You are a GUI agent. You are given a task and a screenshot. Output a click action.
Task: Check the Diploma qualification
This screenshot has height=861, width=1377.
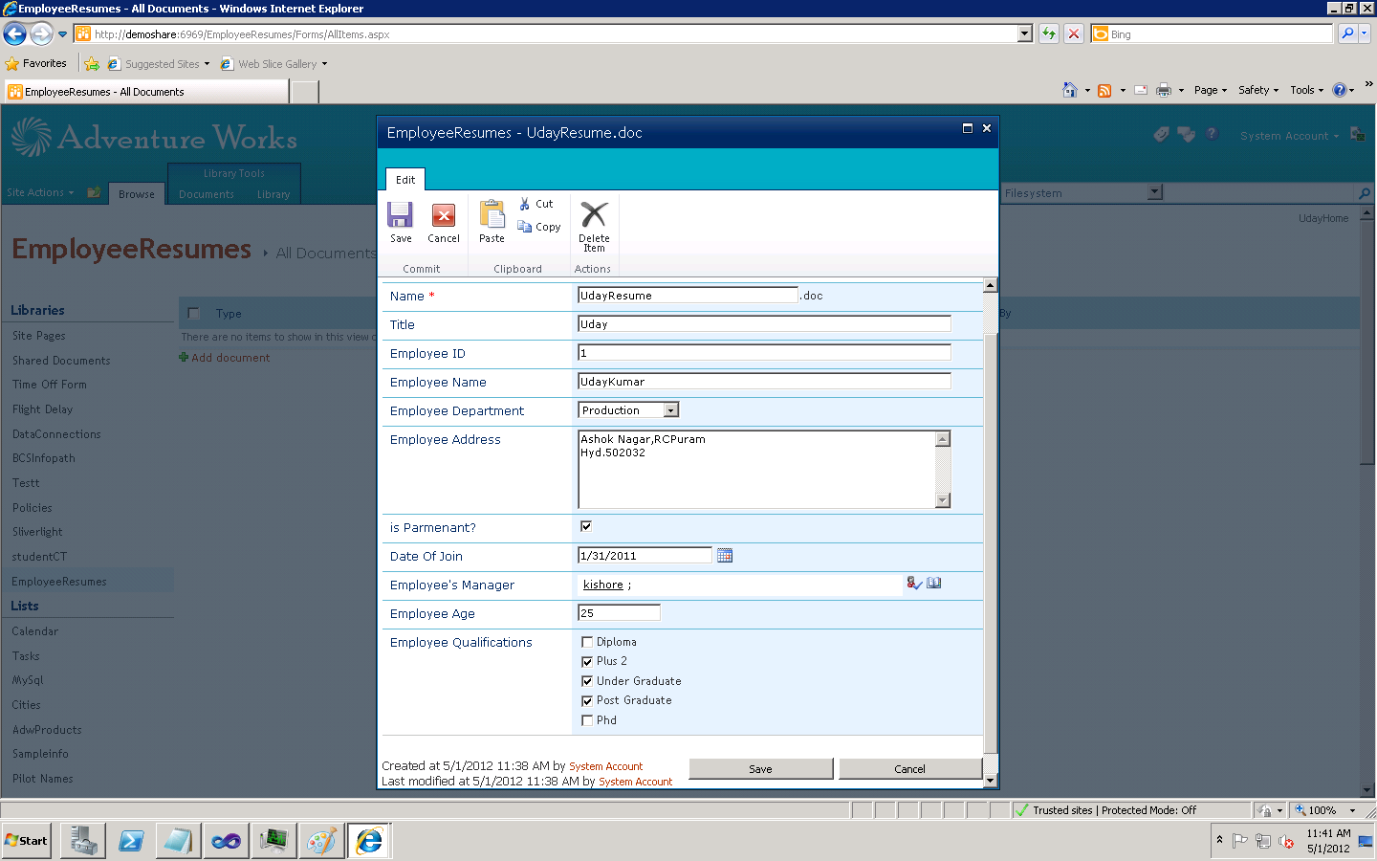click(587, 642)
